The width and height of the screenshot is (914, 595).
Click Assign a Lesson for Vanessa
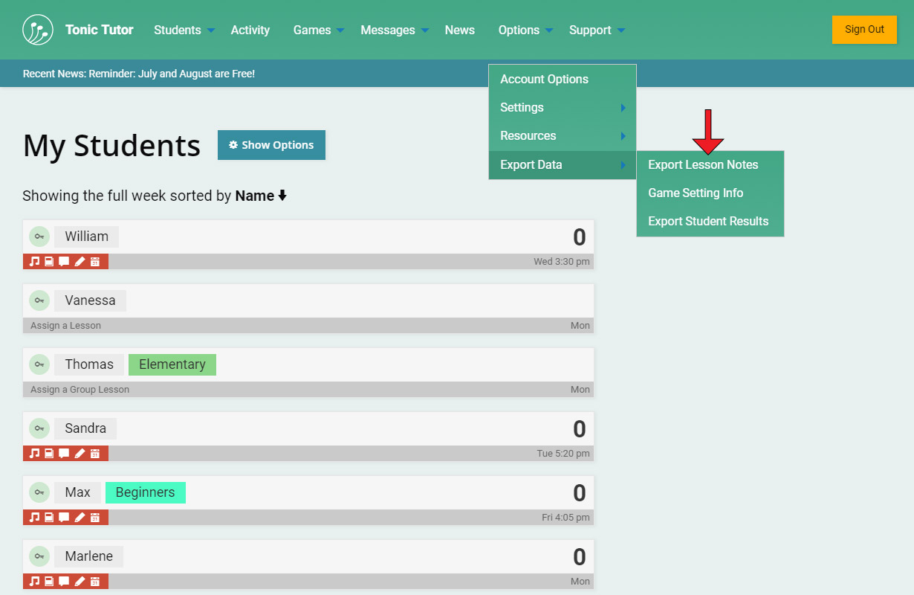pyautogui.click(x=66, y=326)
